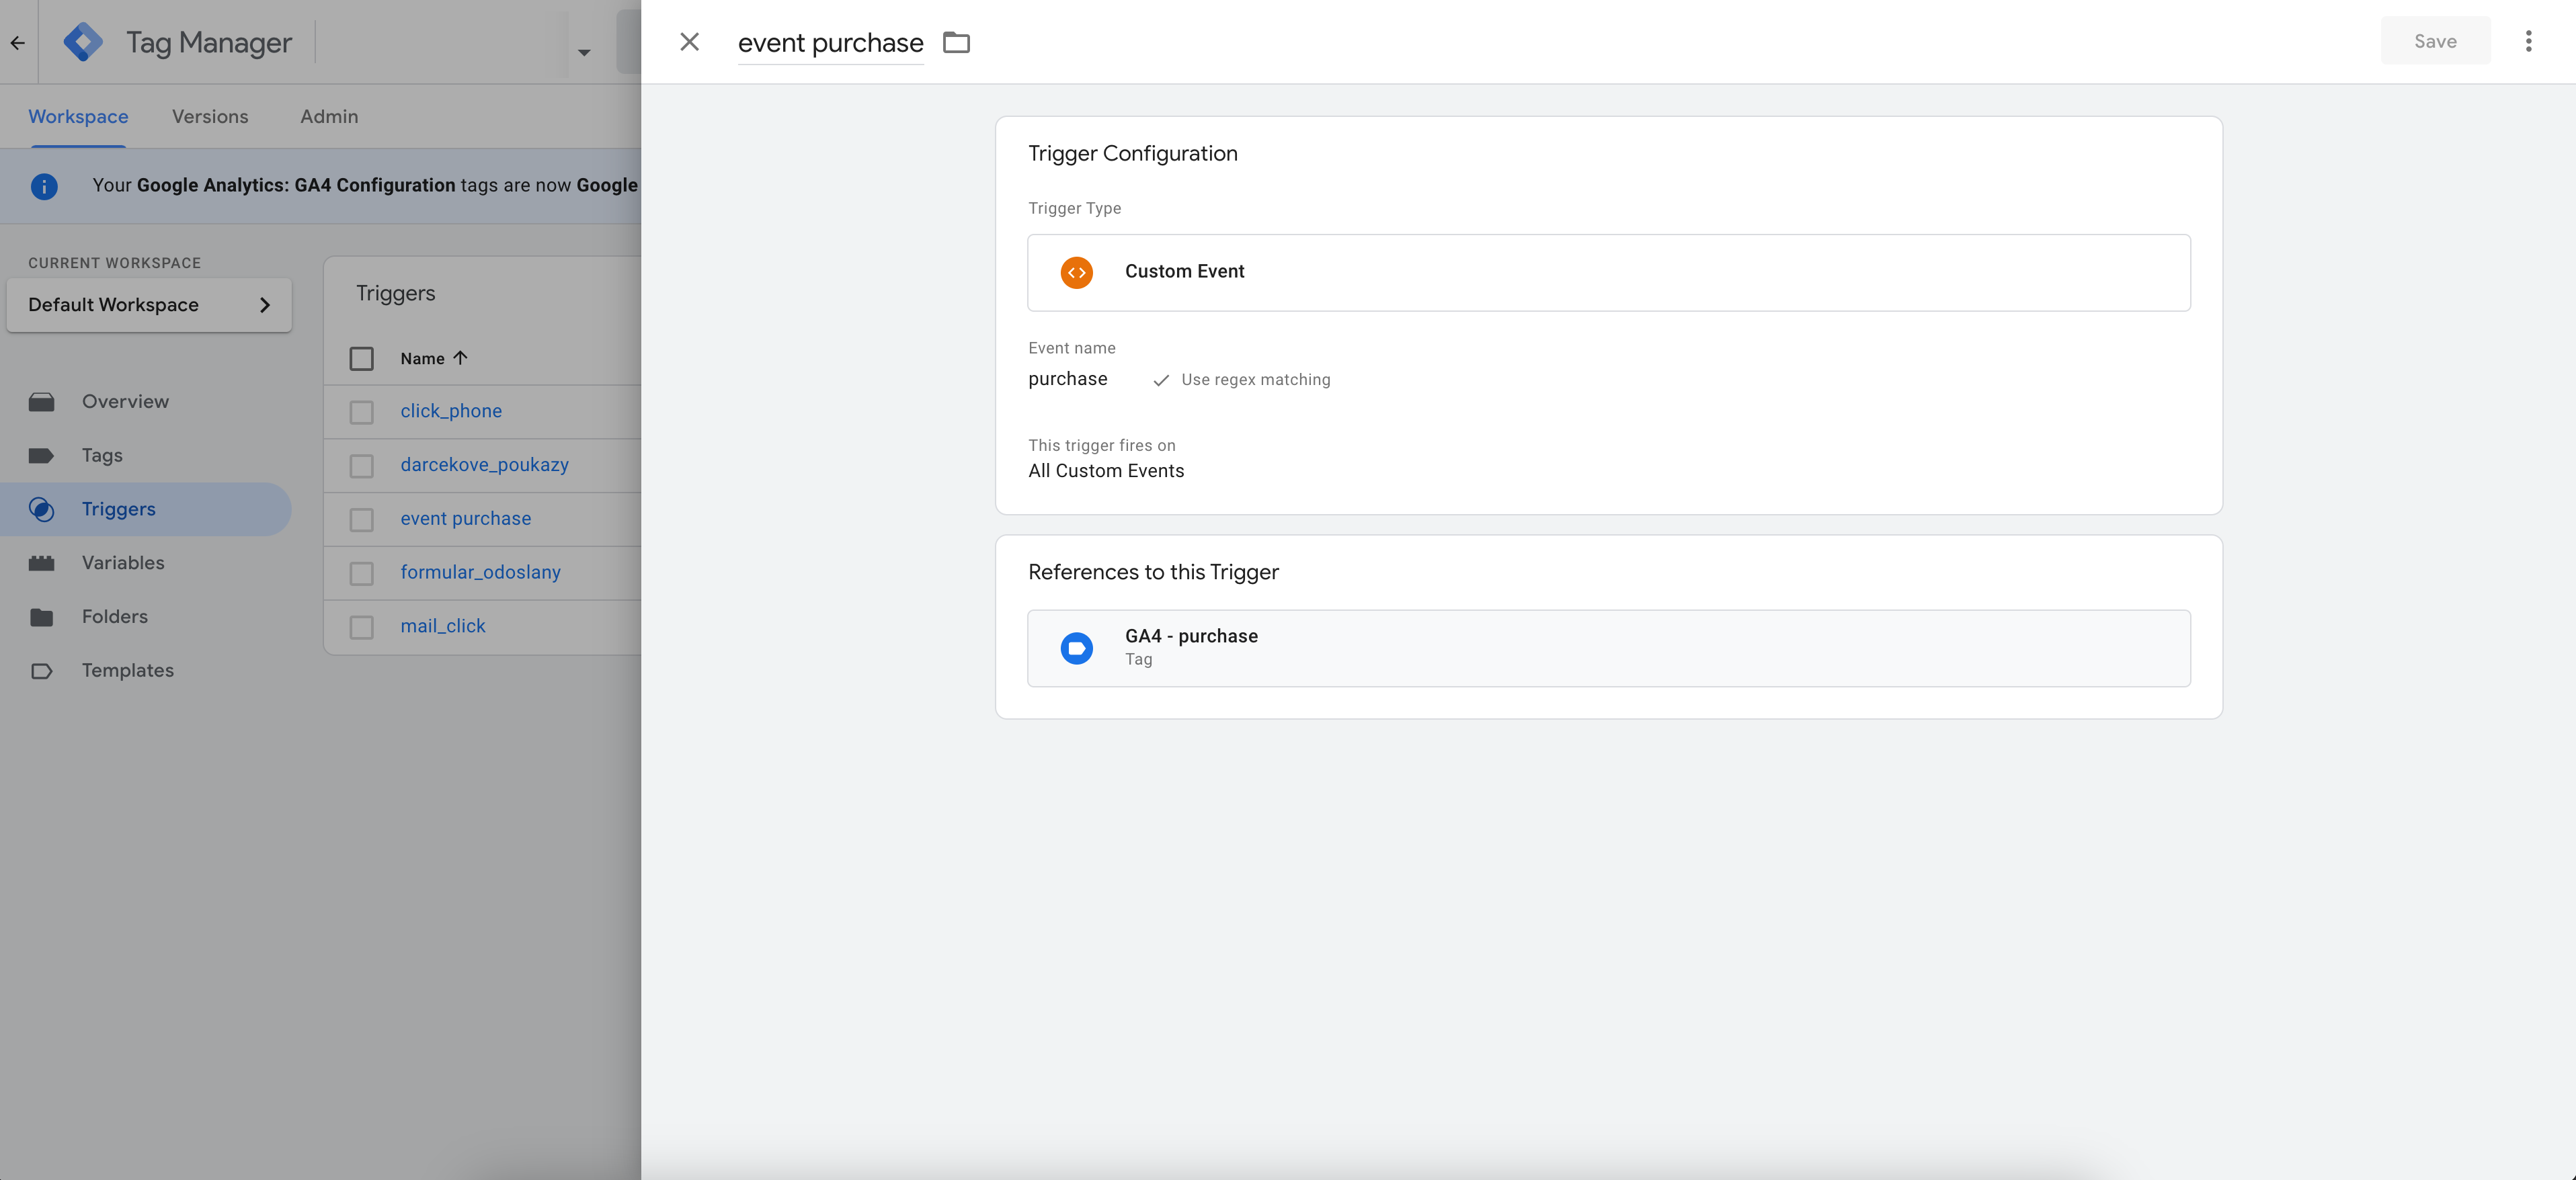Edit the event purchase trigger name field

pos(830,43)
